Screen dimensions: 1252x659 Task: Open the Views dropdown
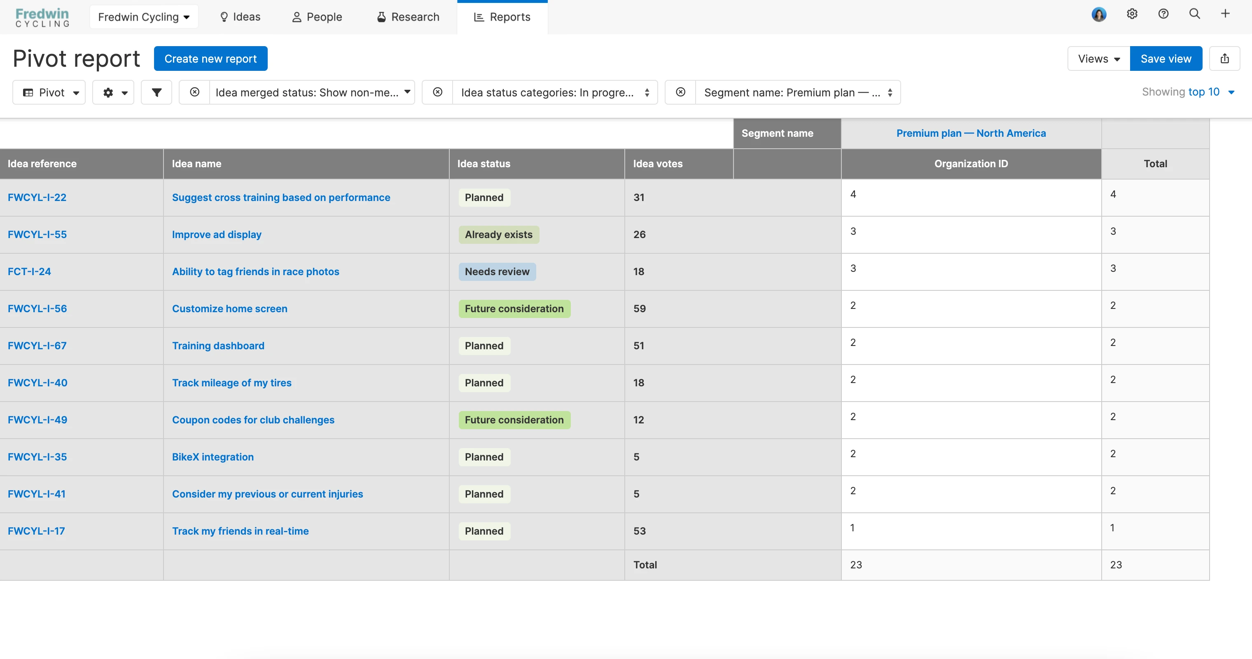tap(1098, 58)
